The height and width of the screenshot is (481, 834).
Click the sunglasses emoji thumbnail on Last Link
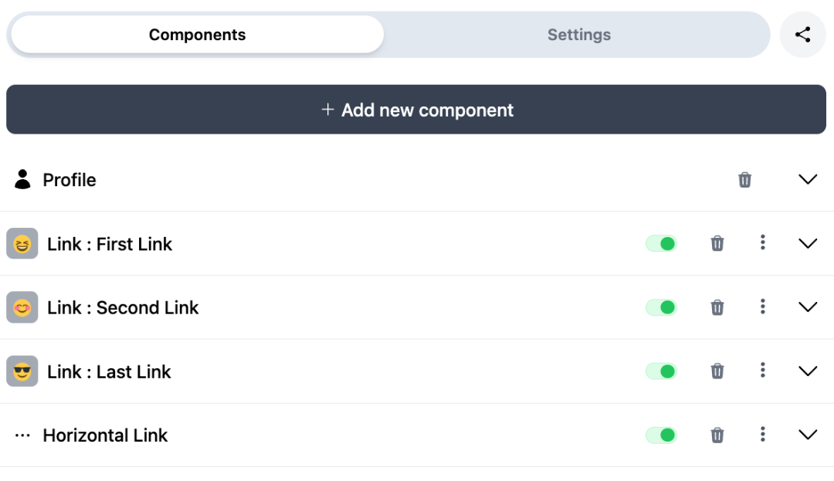(22, 371)
